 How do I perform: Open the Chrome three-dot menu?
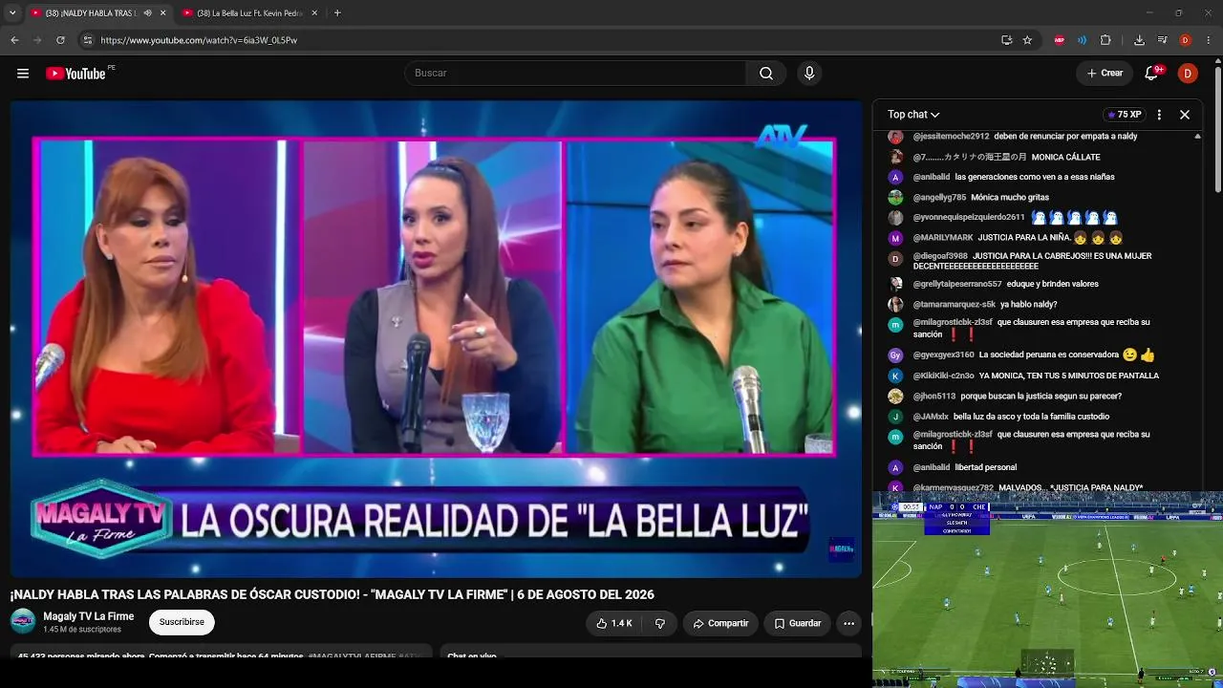(x=1209, y=40)
